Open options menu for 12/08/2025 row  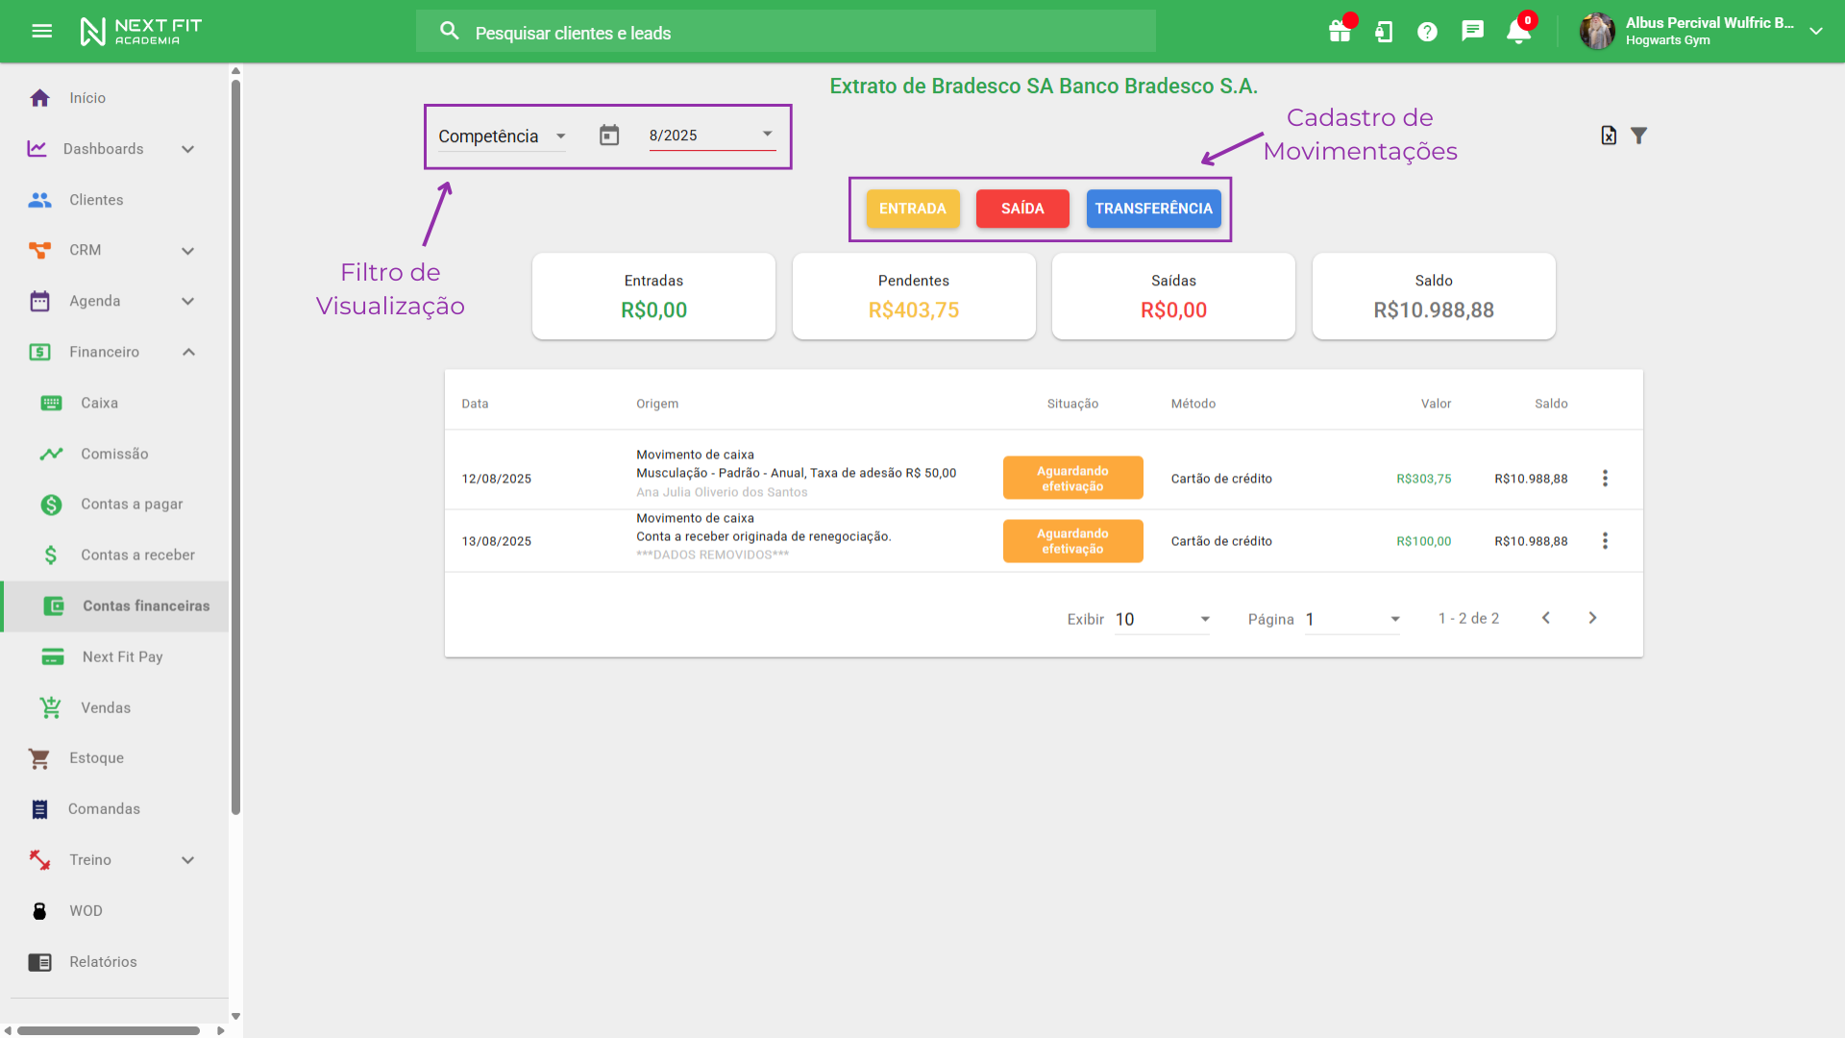click(x=1605, y=479)
